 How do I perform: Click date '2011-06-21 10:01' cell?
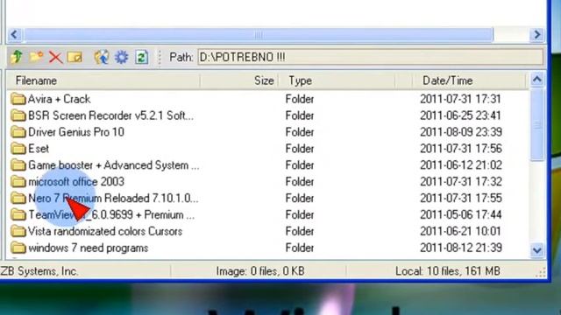pyautogui.click(x=460, y=231)
